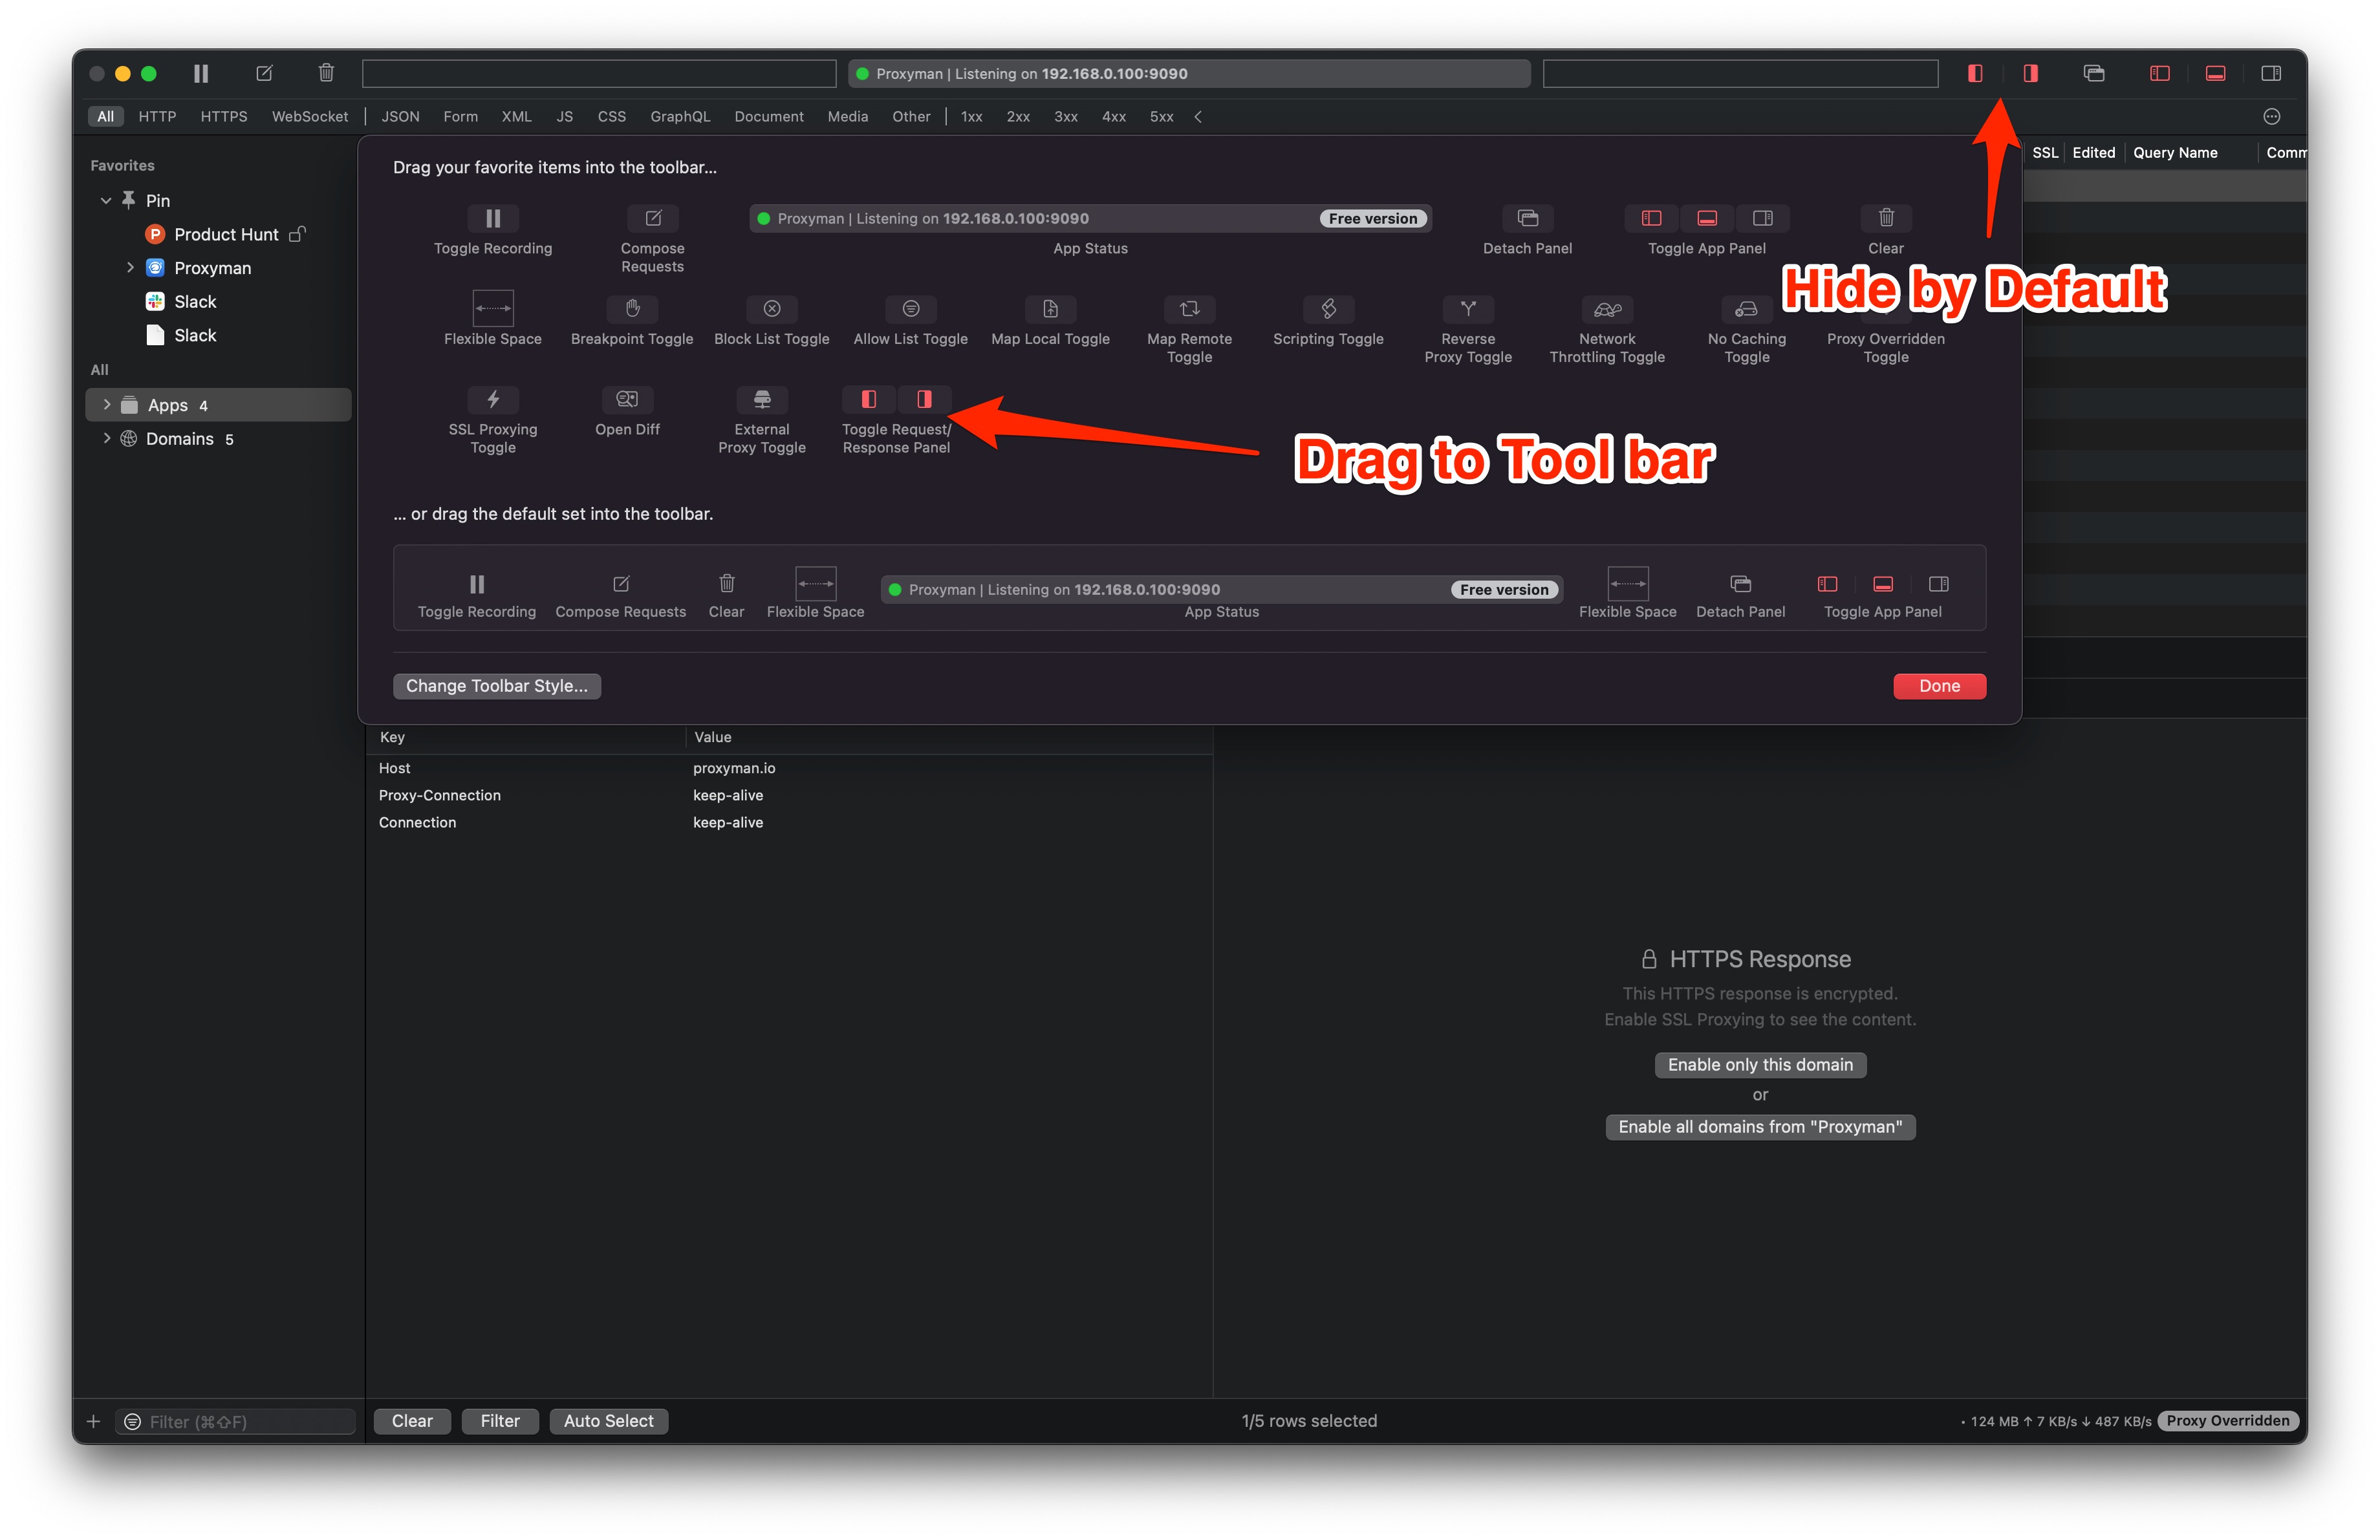Image resolution: width=2380 pixels, height=1540 pixels.
Task: Expand the Apps tree item
Action: coord(107,405)
